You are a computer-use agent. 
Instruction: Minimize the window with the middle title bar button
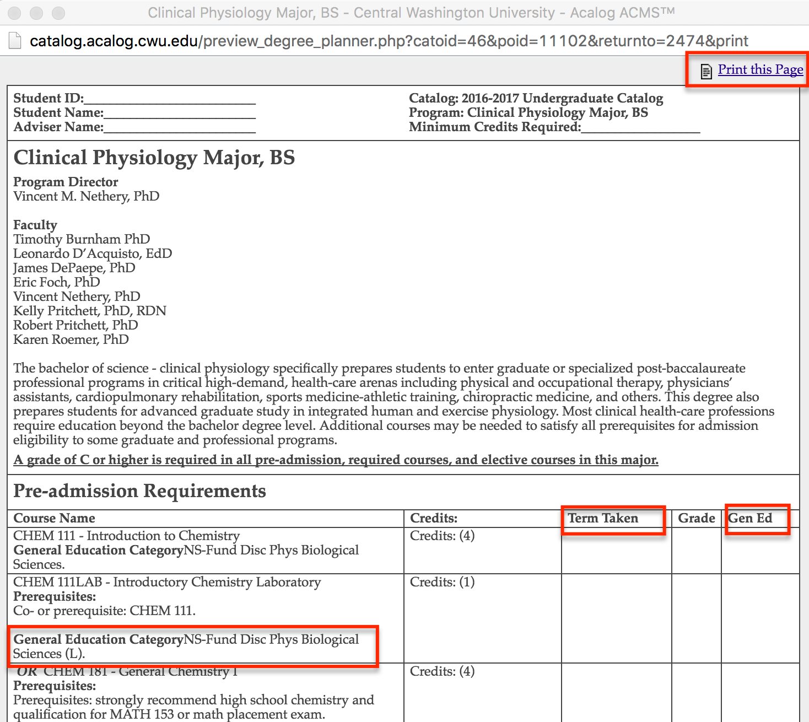[36, 13]
